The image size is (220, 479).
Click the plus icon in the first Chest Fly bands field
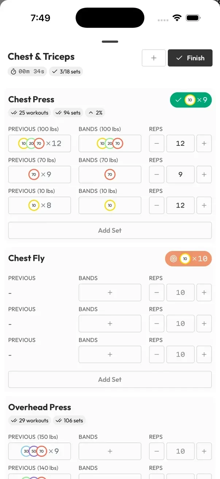point(110,292)
